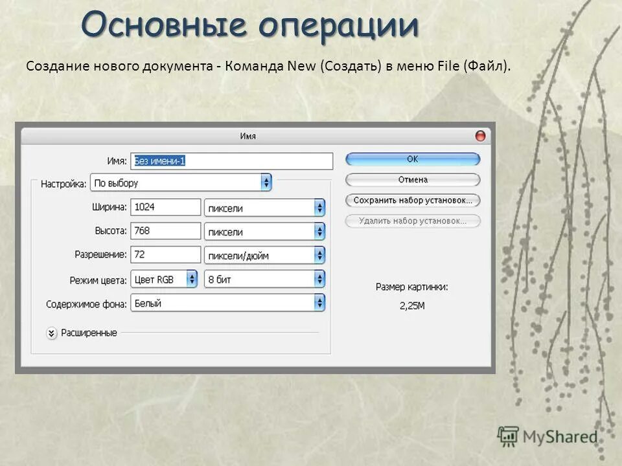Click the red close circle on dialog title bar

[x=480, y=135]
